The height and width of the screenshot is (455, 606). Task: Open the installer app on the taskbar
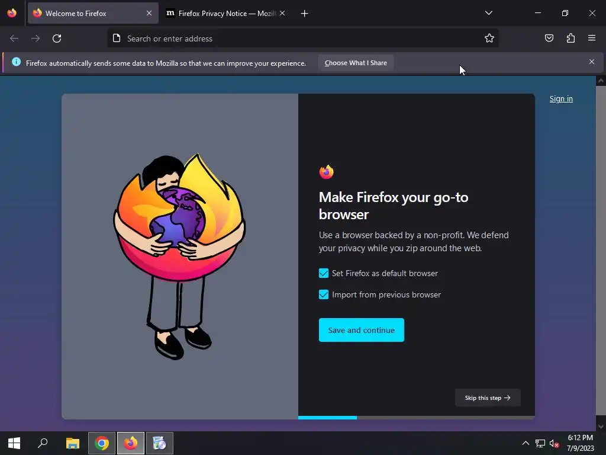[160, 443]
